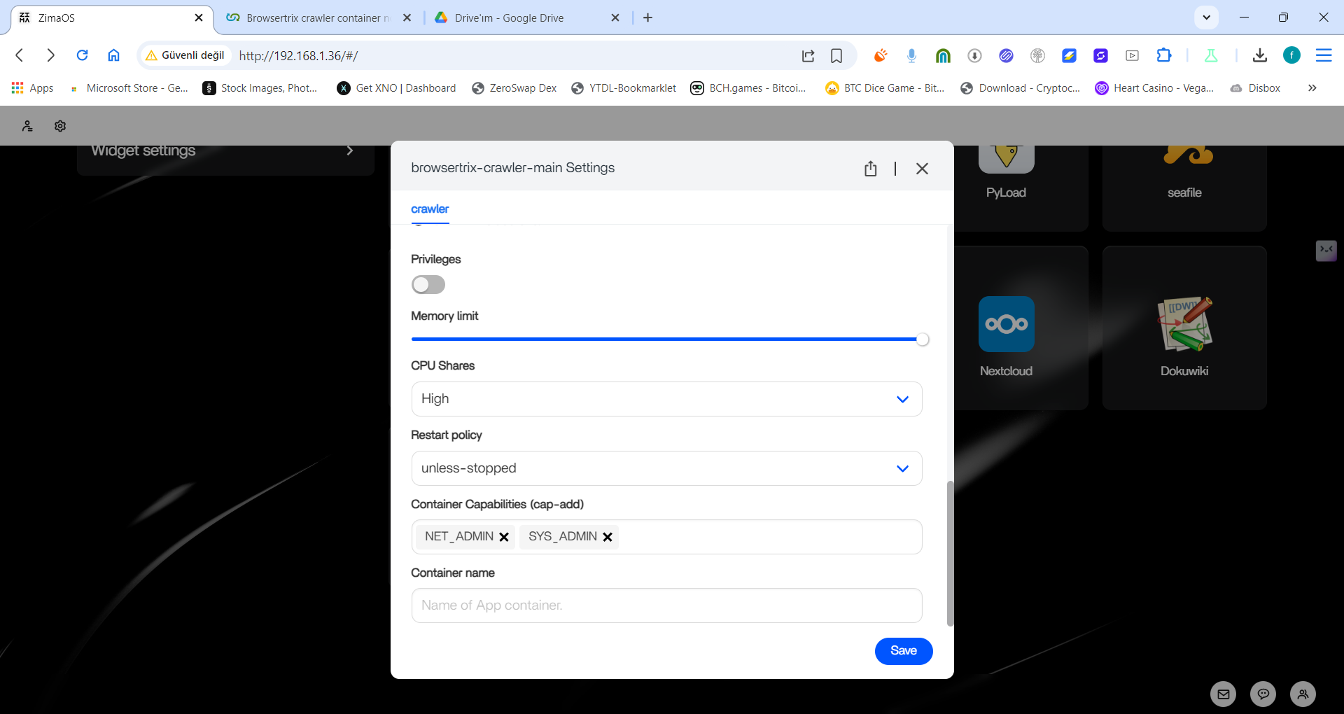Open the mail icon at bottom right
Image resolution: width=1344 pixels, height=714 pixels.
tap(1223, 694)
